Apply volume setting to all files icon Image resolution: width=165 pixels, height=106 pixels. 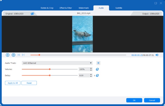(x=97, y=69)
